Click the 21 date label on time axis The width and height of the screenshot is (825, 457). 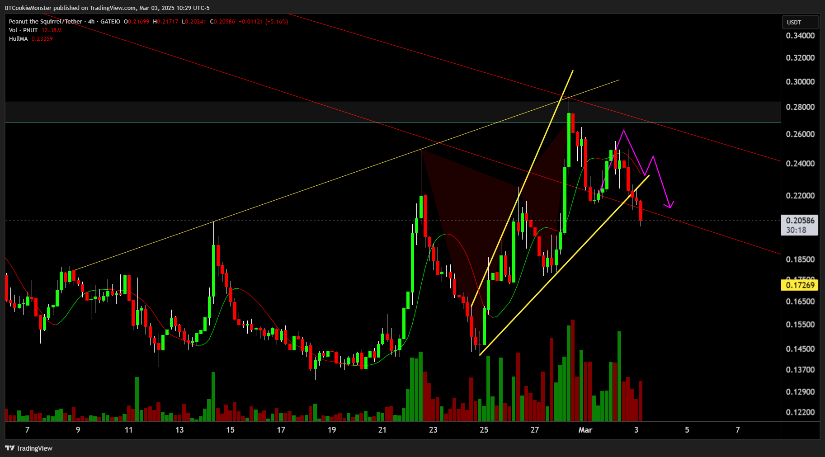tap(382, 429)
